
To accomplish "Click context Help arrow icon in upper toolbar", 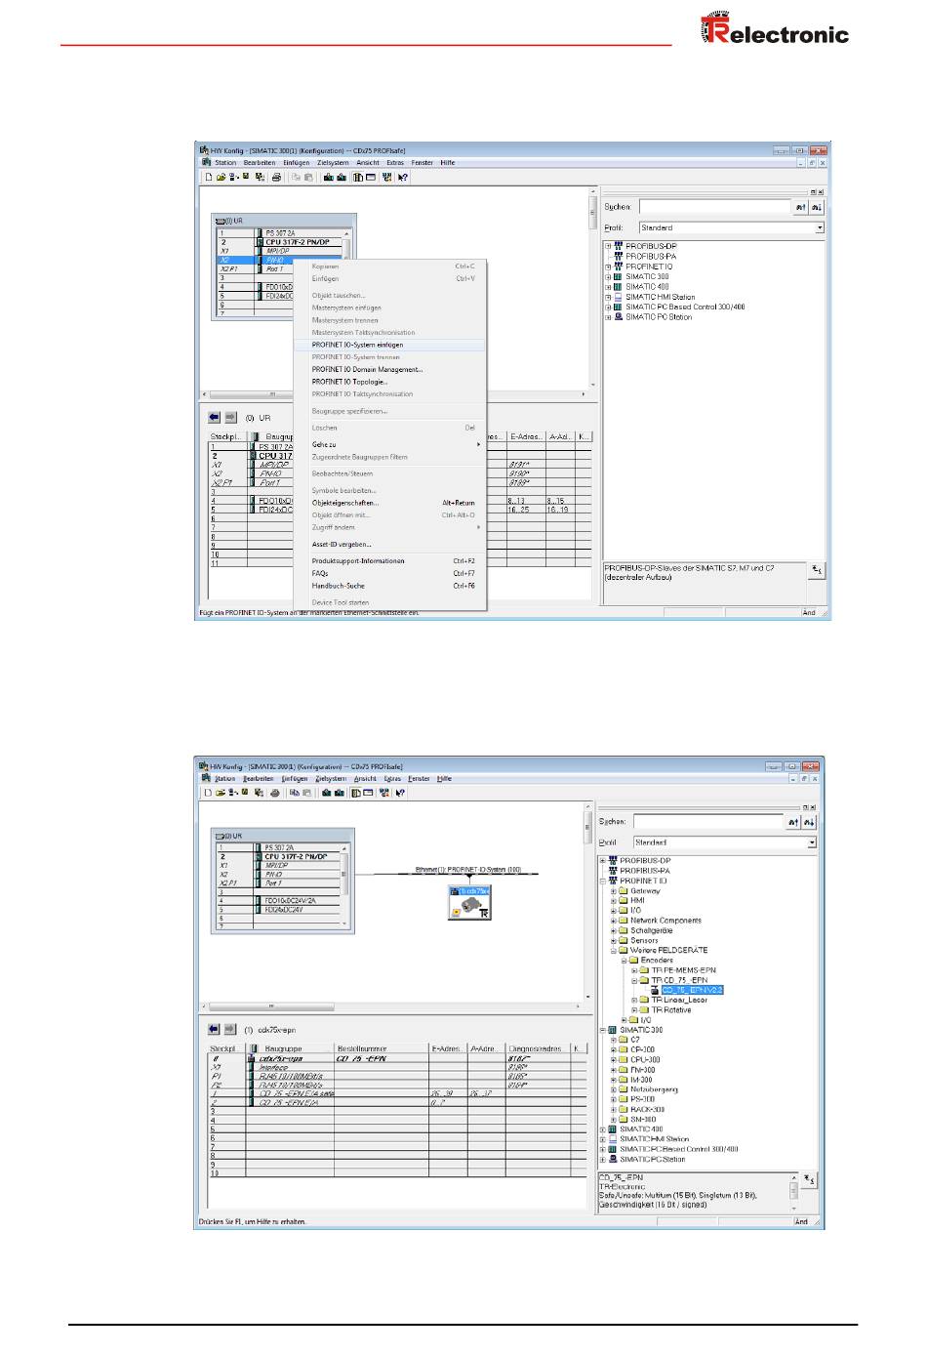I will (x=402, y=178).
